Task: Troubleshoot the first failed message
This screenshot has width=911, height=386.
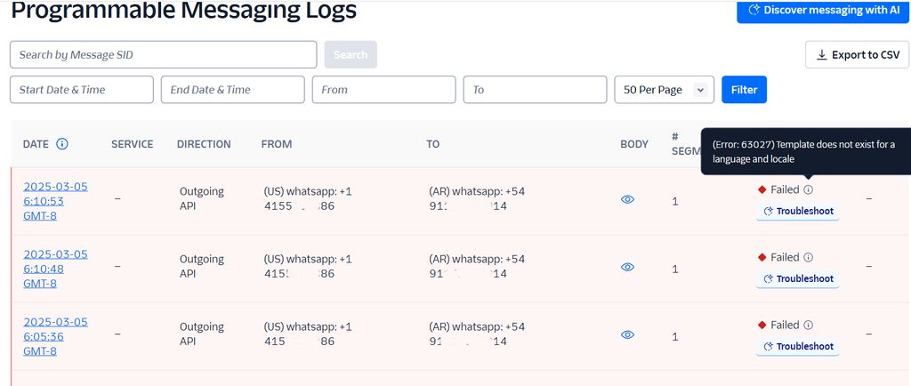Action: pyautogui.click(x=797, y=212)
